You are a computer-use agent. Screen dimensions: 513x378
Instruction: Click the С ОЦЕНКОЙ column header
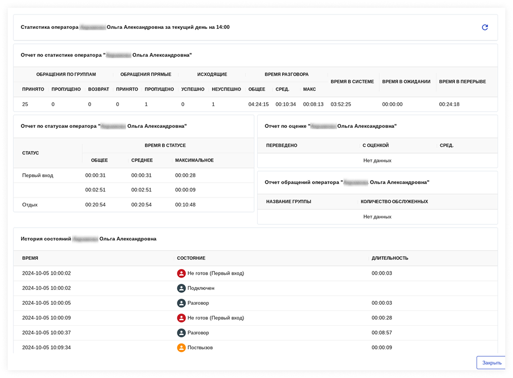tap(375, 145)
